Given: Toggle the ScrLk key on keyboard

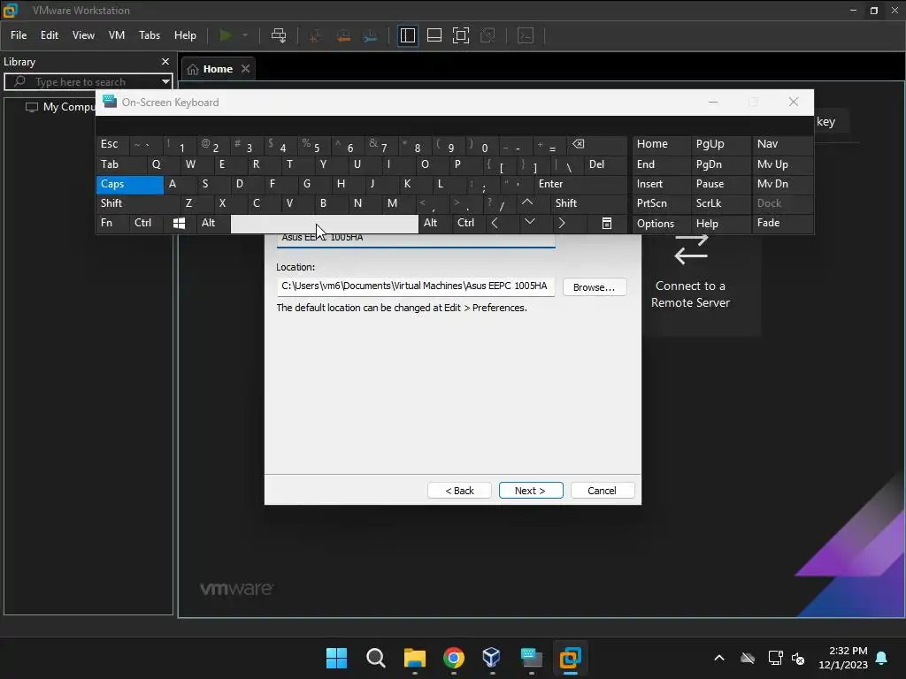Looking at the screenshot, I should 720,203.
